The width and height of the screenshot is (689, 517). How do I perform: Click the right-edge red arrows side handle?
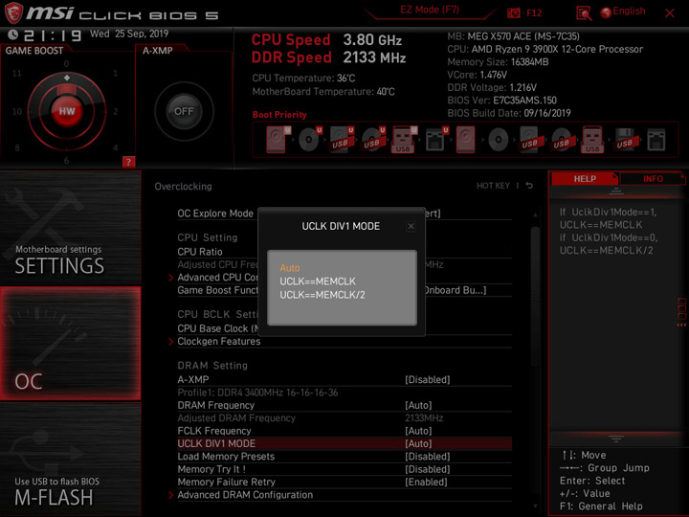[681, 312]
